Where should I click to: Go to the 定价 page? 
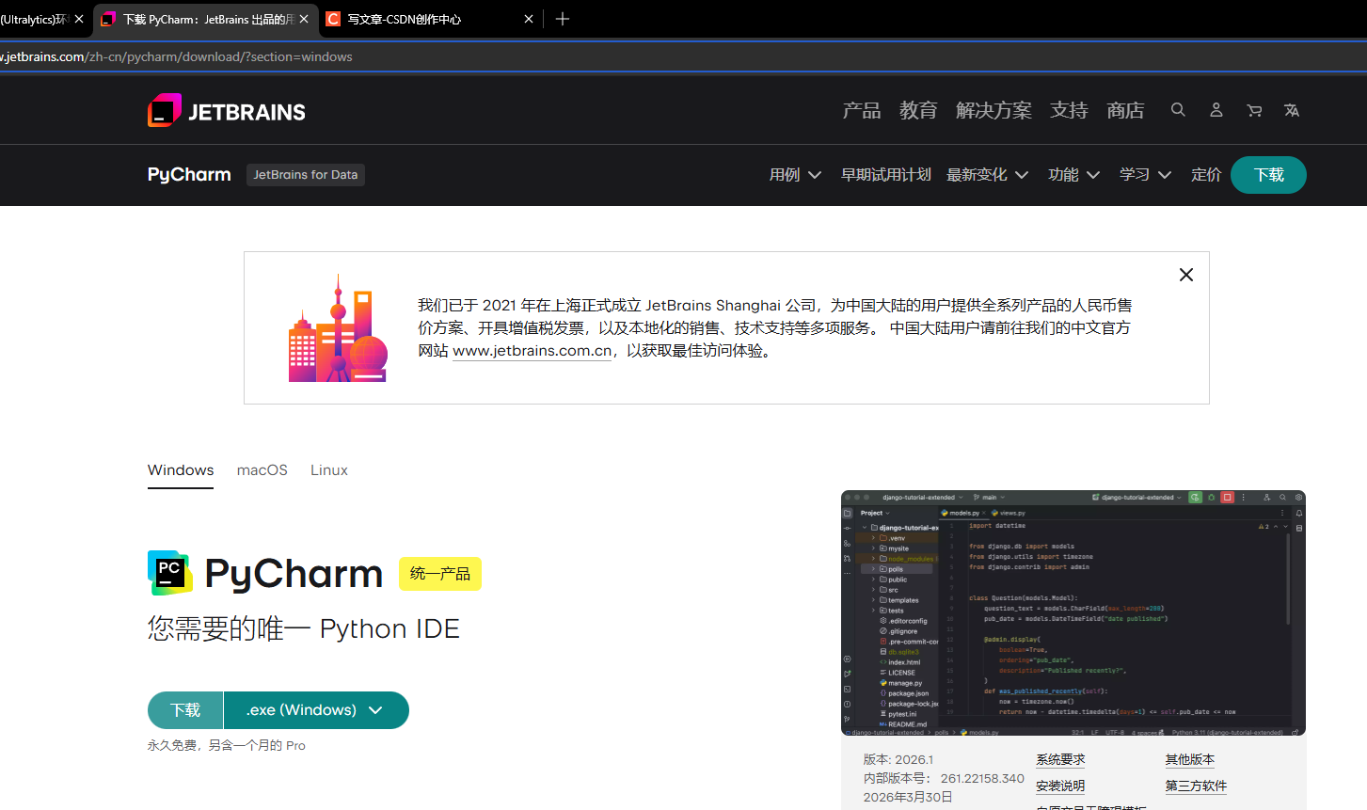(x=1206, y=175)
